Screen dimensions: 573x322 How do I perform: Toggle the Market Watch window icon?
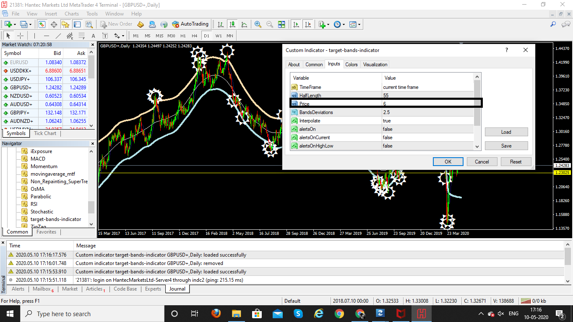[42, 24]
